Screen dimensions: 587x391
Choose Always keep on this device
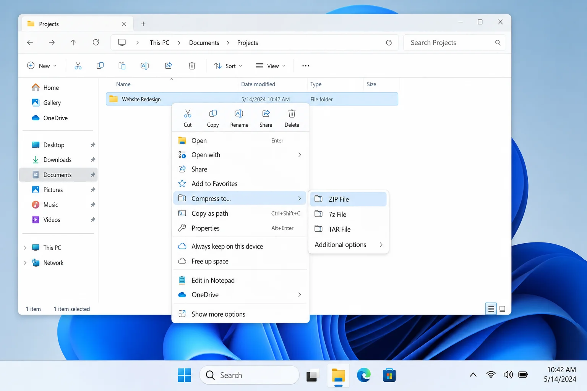coord(240,246)
